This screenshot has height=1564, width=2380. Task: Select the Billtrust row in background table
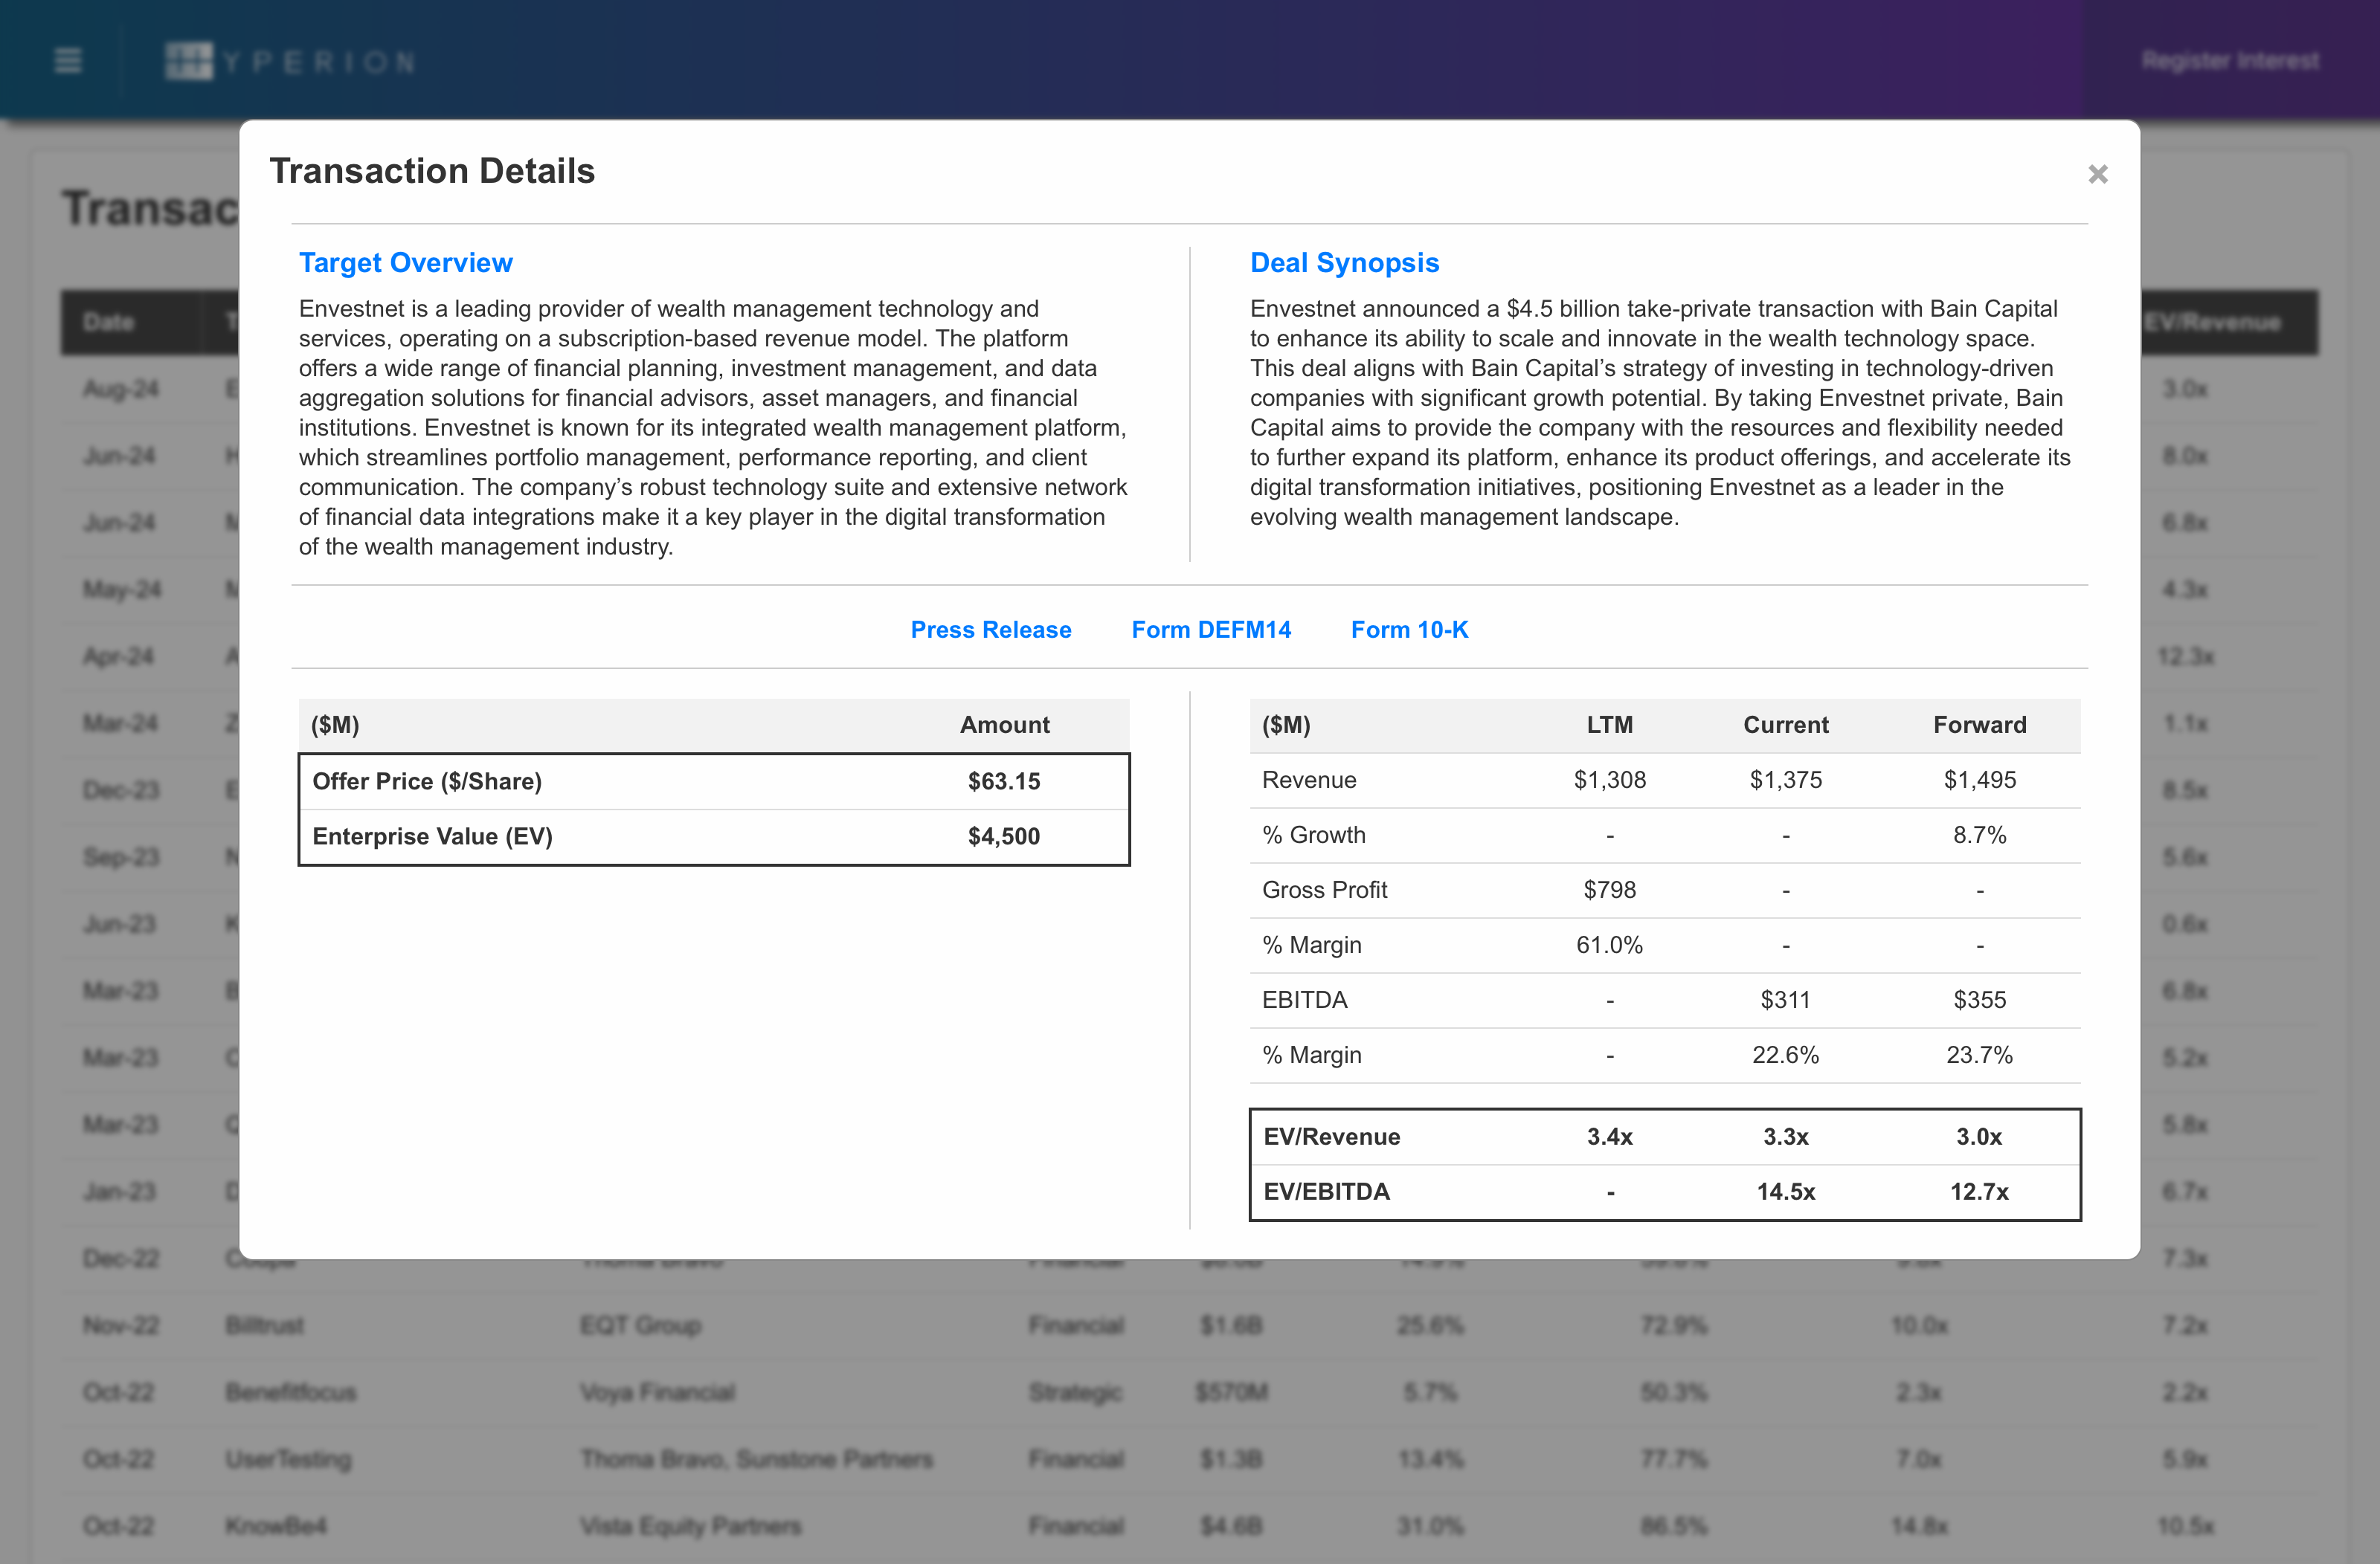(1190, 1326)
